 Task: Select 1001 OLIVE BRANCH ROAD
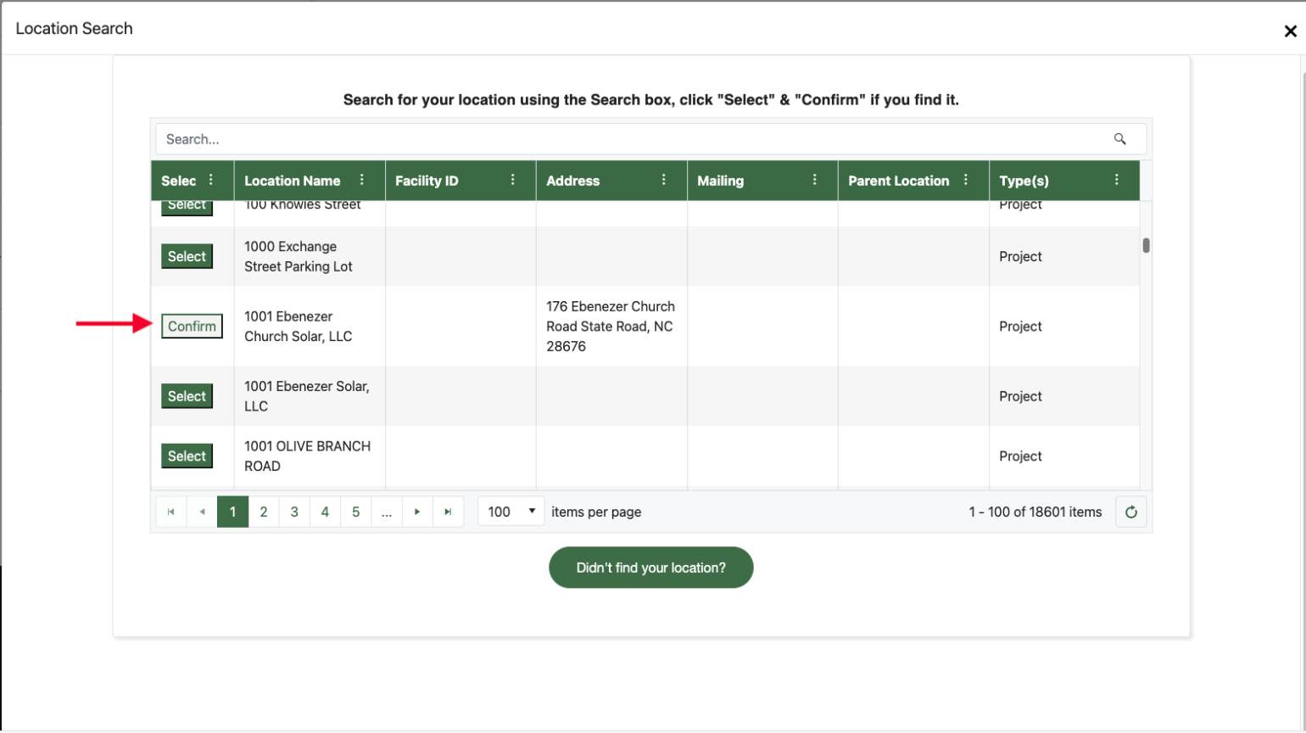tap(187, 456)
